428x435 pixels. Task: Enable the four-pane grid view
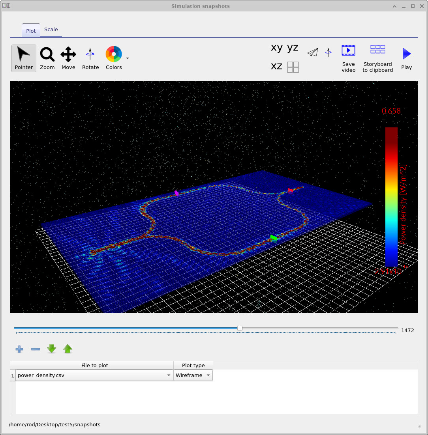point(293,67)
